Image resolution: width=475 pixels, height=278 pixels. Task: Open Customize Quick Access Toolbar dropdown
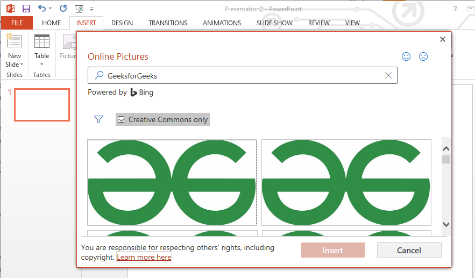point(91,9)
